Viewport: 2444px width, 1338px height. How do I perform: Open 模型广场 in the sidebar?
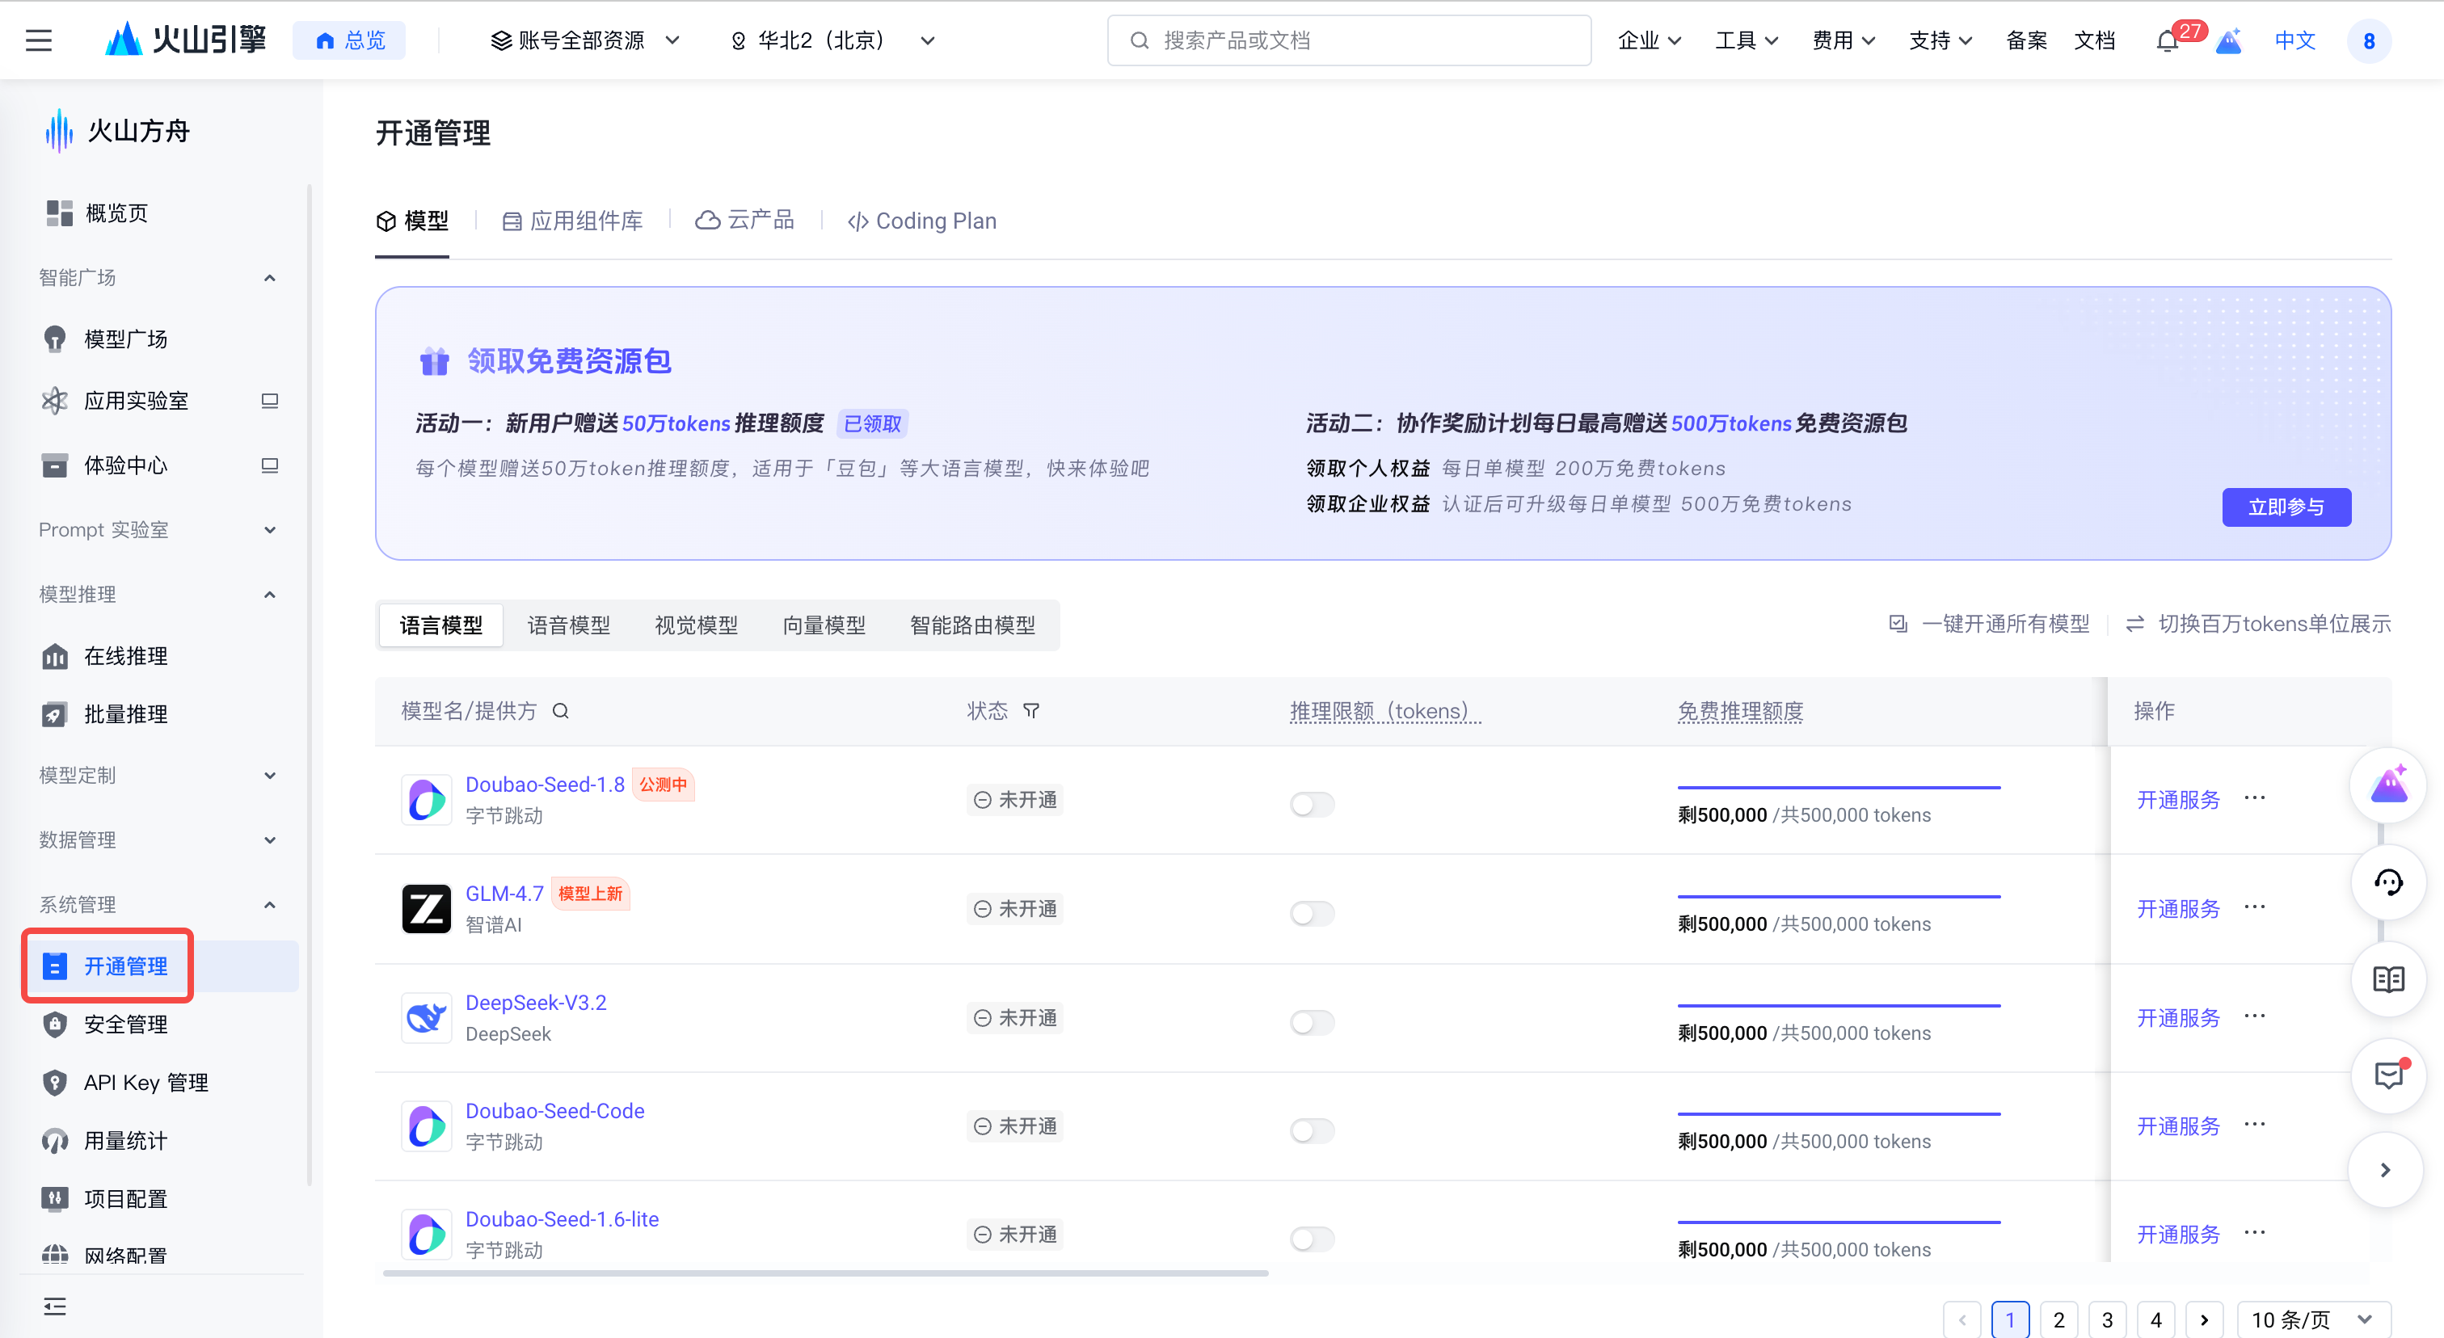[x=125, y=339]
